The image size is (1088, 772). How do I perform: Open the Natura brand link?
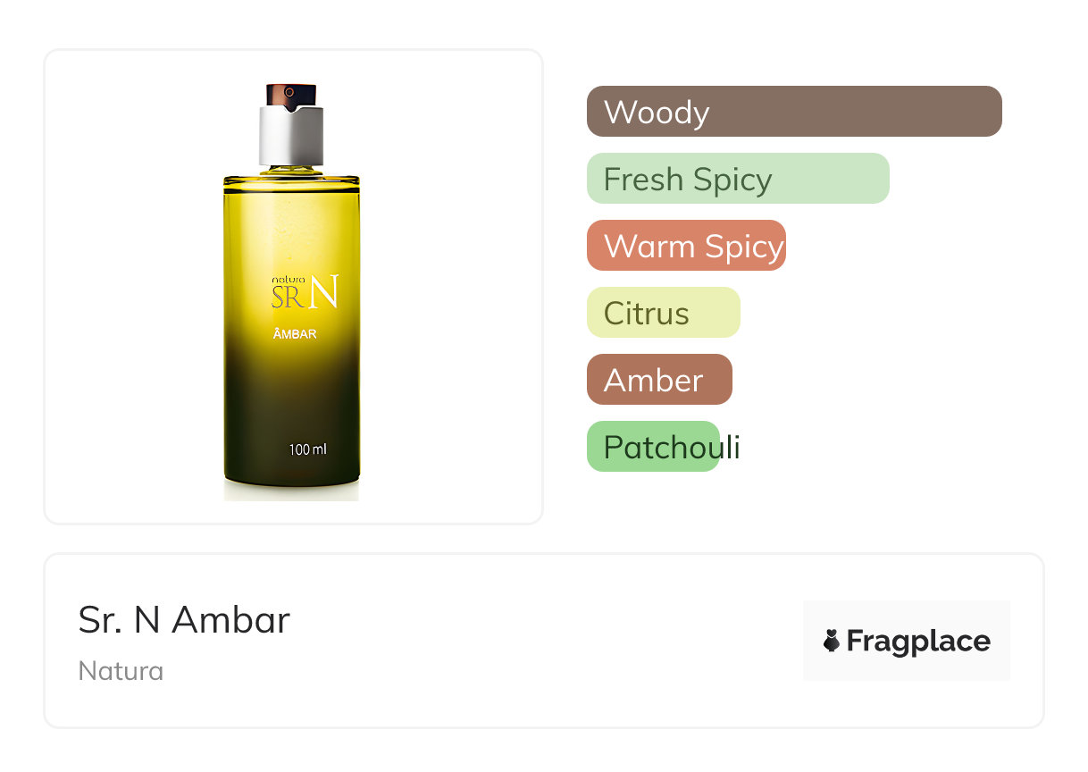[x=121, y=671]
